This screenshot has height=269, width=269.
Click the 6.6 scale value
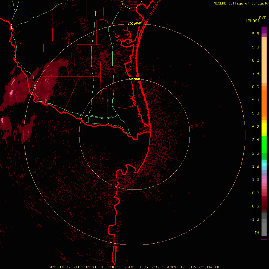click(256, 87)
